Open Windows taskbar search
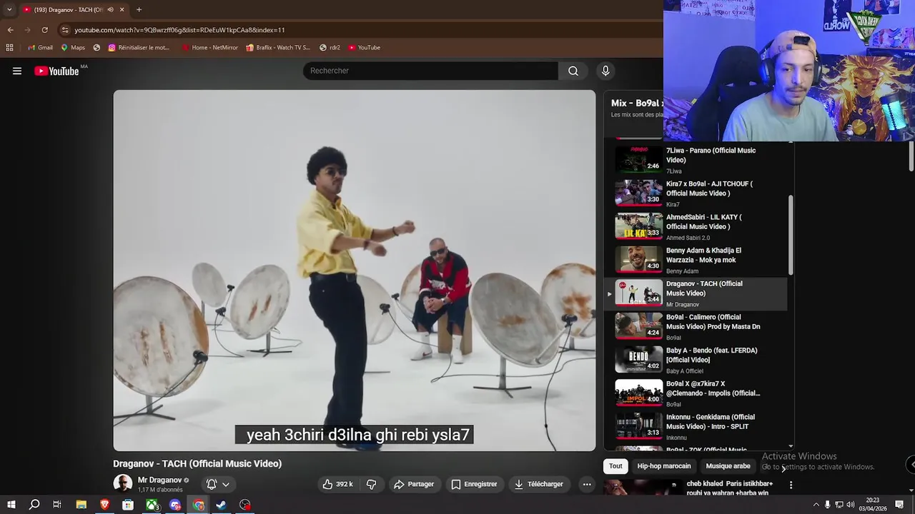The image size is (915, 514). coord(34,505)
